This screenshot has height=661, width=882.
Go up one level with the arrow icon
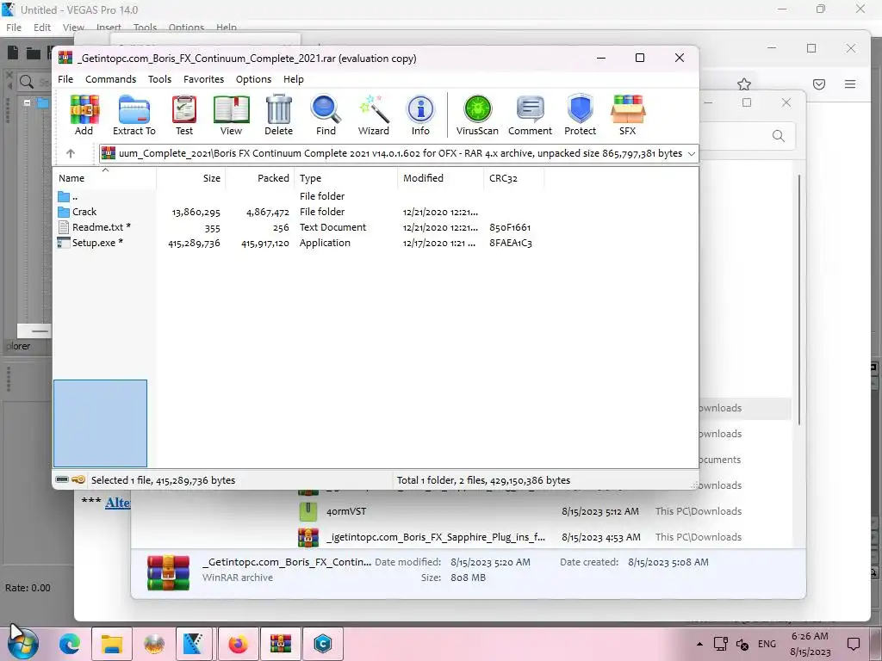pos(71,153)
